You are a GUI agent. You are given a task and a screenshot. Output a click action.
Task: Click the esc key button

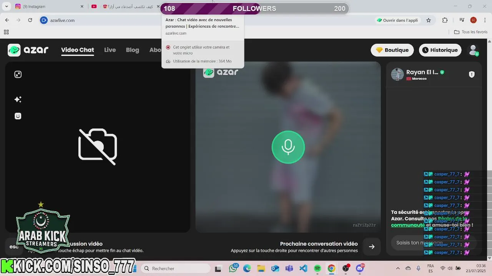(x=14, y=246)
